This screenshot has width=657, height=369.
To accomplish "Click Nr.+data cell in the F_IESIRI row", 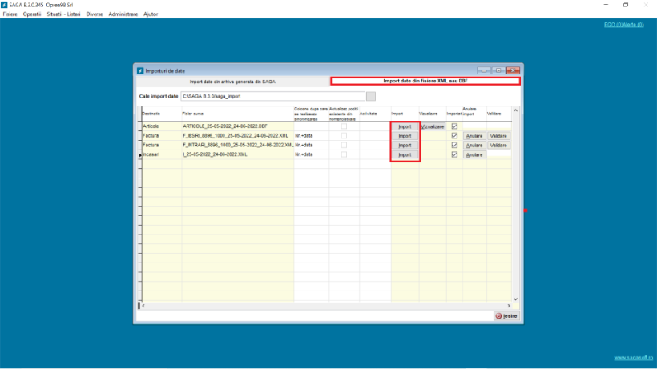I will click(312, 135).
